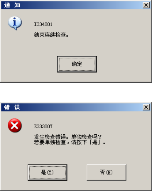The width and height of the screenshot is (152, 191).
Task: Click the gray gap between 是(Y) and 否(N) buttons
Action: click(77, 172)
